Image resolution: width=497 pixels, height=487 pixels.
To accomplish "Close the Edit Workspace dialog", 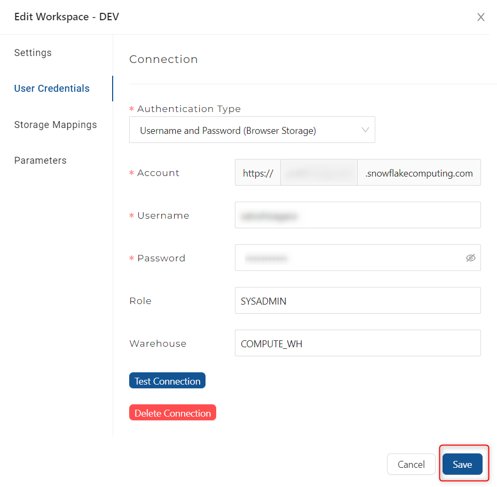I will point(480,17).
